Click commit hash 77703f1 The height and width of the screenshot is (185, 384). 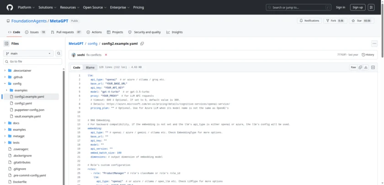[x=341, y=55]
